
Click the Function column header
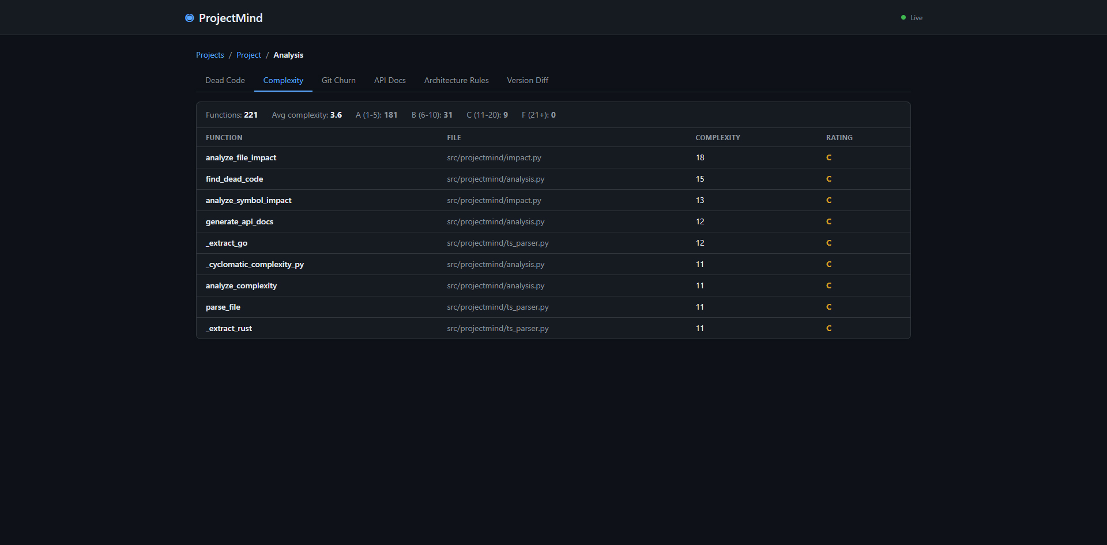point(224,138)
